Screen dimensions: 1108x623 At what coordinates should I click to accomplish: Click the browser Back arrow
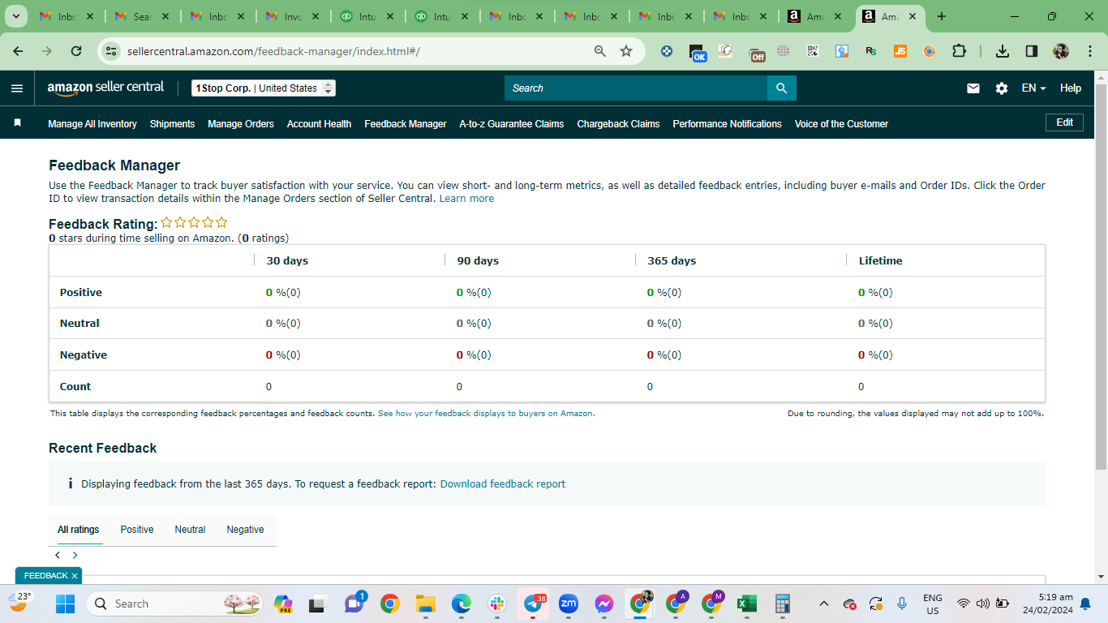coord(18,51)
